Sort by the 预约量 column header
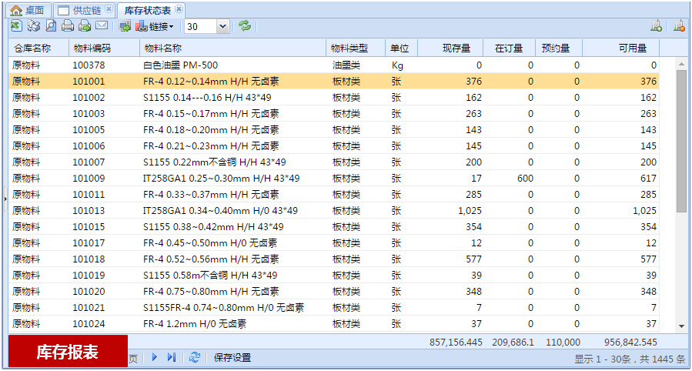 (559, 48)
